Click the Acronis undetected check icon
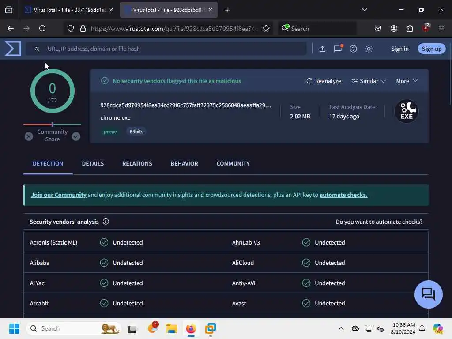The image size is (452, 339). (104, 242)
